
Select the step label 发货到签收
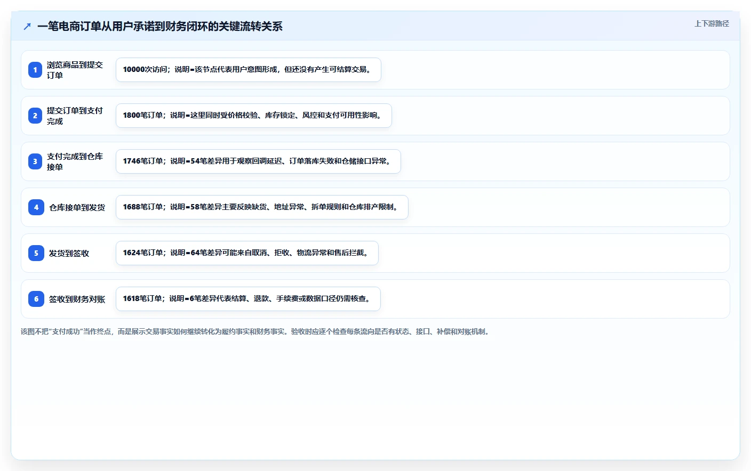pos(69,253)
